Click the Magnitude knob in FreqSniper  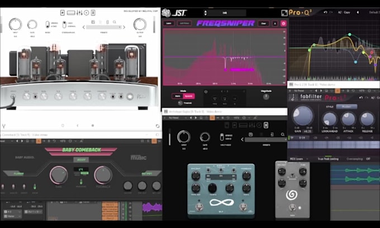pyautogui.click(x=266, y=97)
